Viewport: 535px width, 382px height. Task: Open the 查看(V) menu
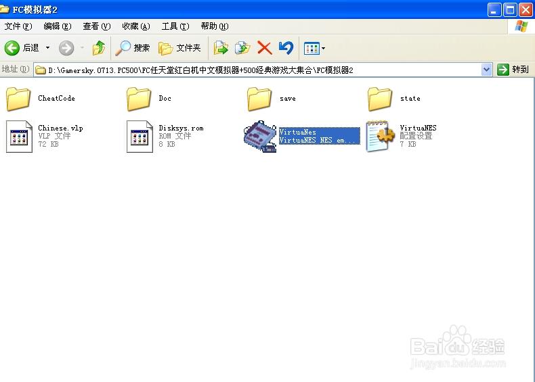pos(97,26)
